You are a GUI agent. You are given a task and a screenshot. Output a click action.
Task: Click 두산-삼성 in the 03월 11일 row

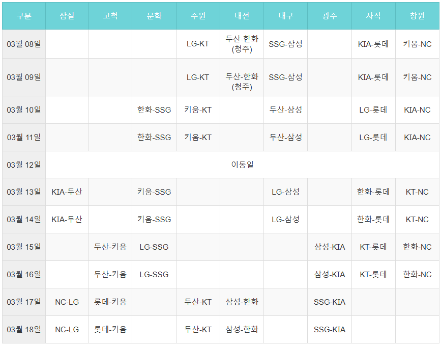point(285,137)
